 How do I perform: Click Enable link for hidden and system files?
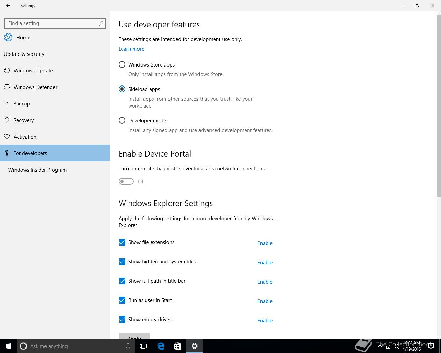tap(265, 263)
